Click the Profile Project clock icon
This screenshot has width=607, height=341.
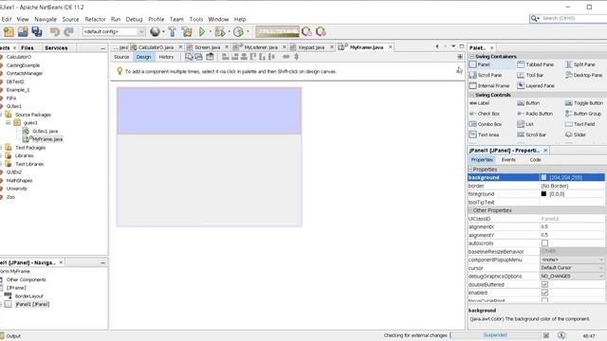click(x=238, y=31)
